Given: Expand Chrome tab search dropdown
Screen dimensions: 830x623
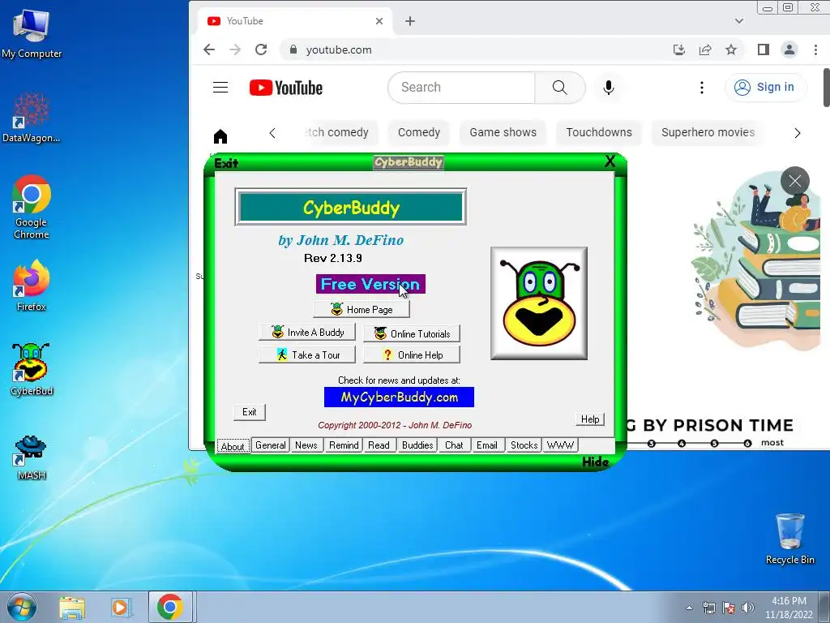Looking at the screenshot, I should click(739, 21).
